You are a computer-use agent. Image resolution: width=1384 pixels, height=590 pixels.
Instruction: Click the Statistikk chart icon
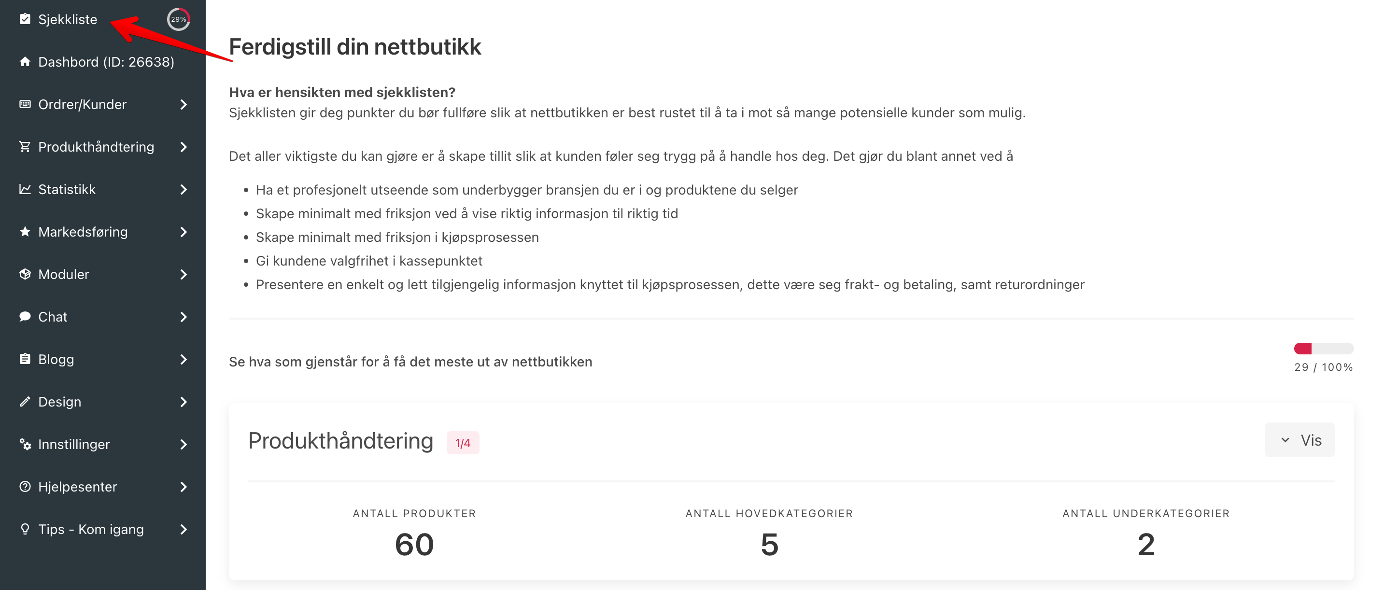click(x=25, y=189)
